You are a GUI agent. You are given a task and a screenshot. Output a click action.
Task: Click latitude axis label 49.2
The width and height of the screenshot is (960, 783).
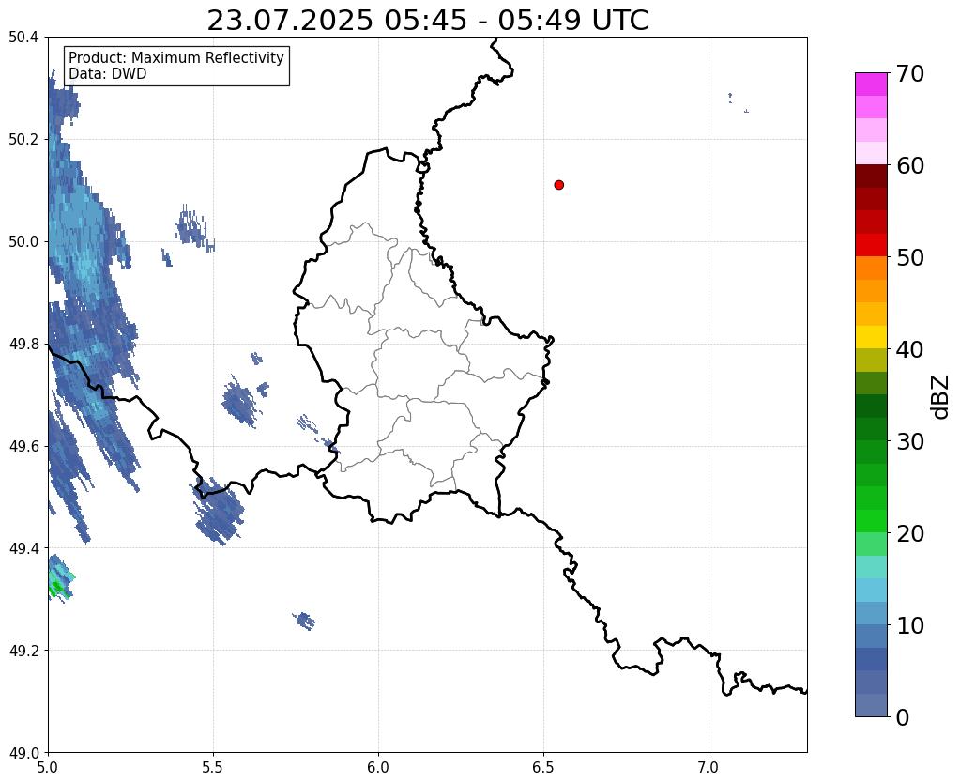click(23, 651)
